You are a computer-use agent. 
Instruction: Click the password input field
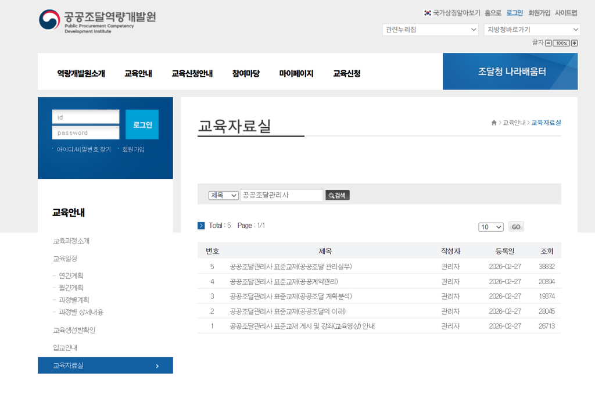coord(86,133)
